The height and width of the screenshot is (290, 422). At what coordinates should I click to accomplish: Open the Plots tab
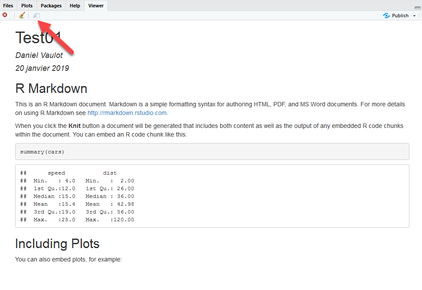coord(27,6)
